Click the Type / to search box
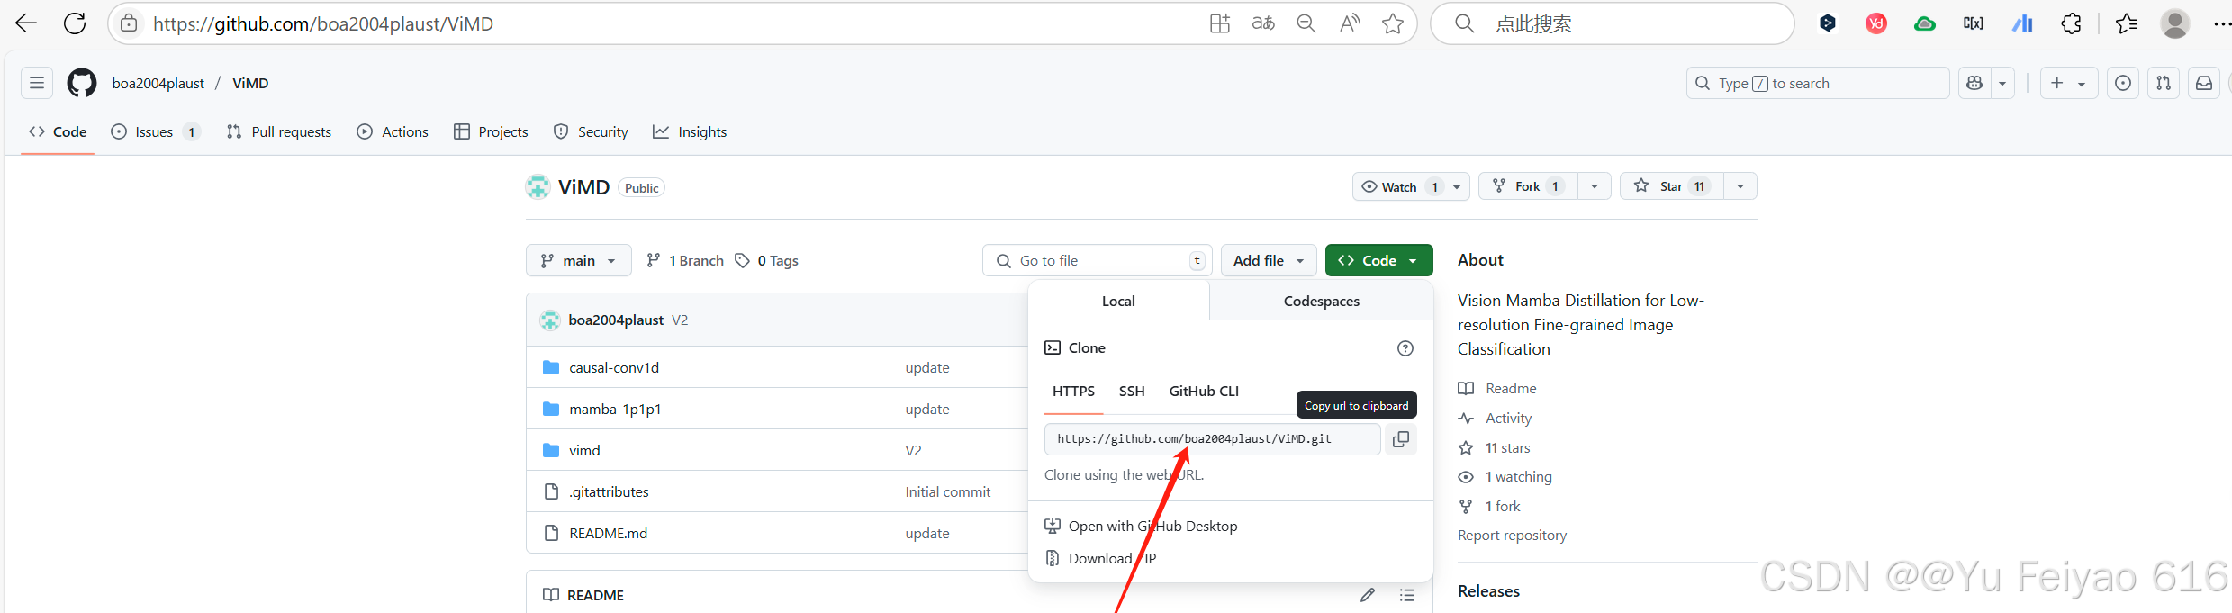The width and height of the screenshot is (2232, 613). (1817, 83)
